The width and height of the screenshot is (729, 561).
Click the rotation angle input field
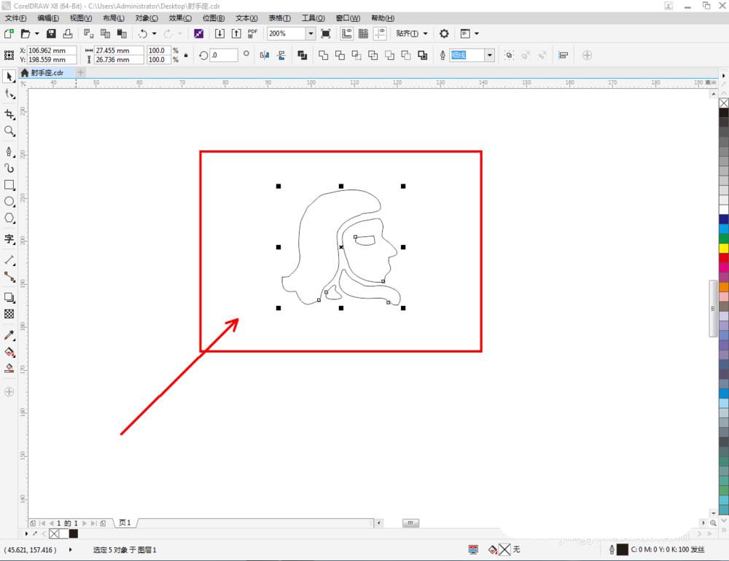224,55
